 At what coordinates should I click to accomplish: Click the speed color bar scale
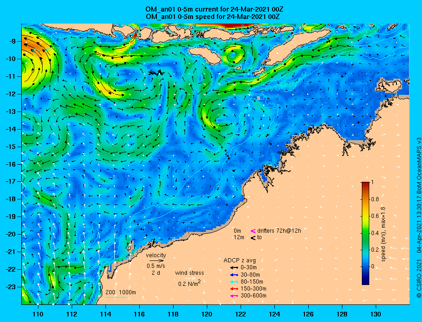pyautogui.click(x=366, y=233)
